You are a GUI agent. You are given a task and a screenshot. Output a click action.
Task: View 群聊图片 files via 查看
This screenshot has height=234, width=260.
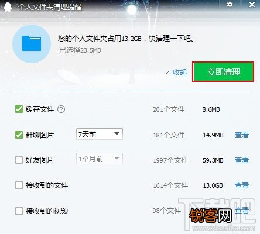pyautogui.click(x=242, y=135)
